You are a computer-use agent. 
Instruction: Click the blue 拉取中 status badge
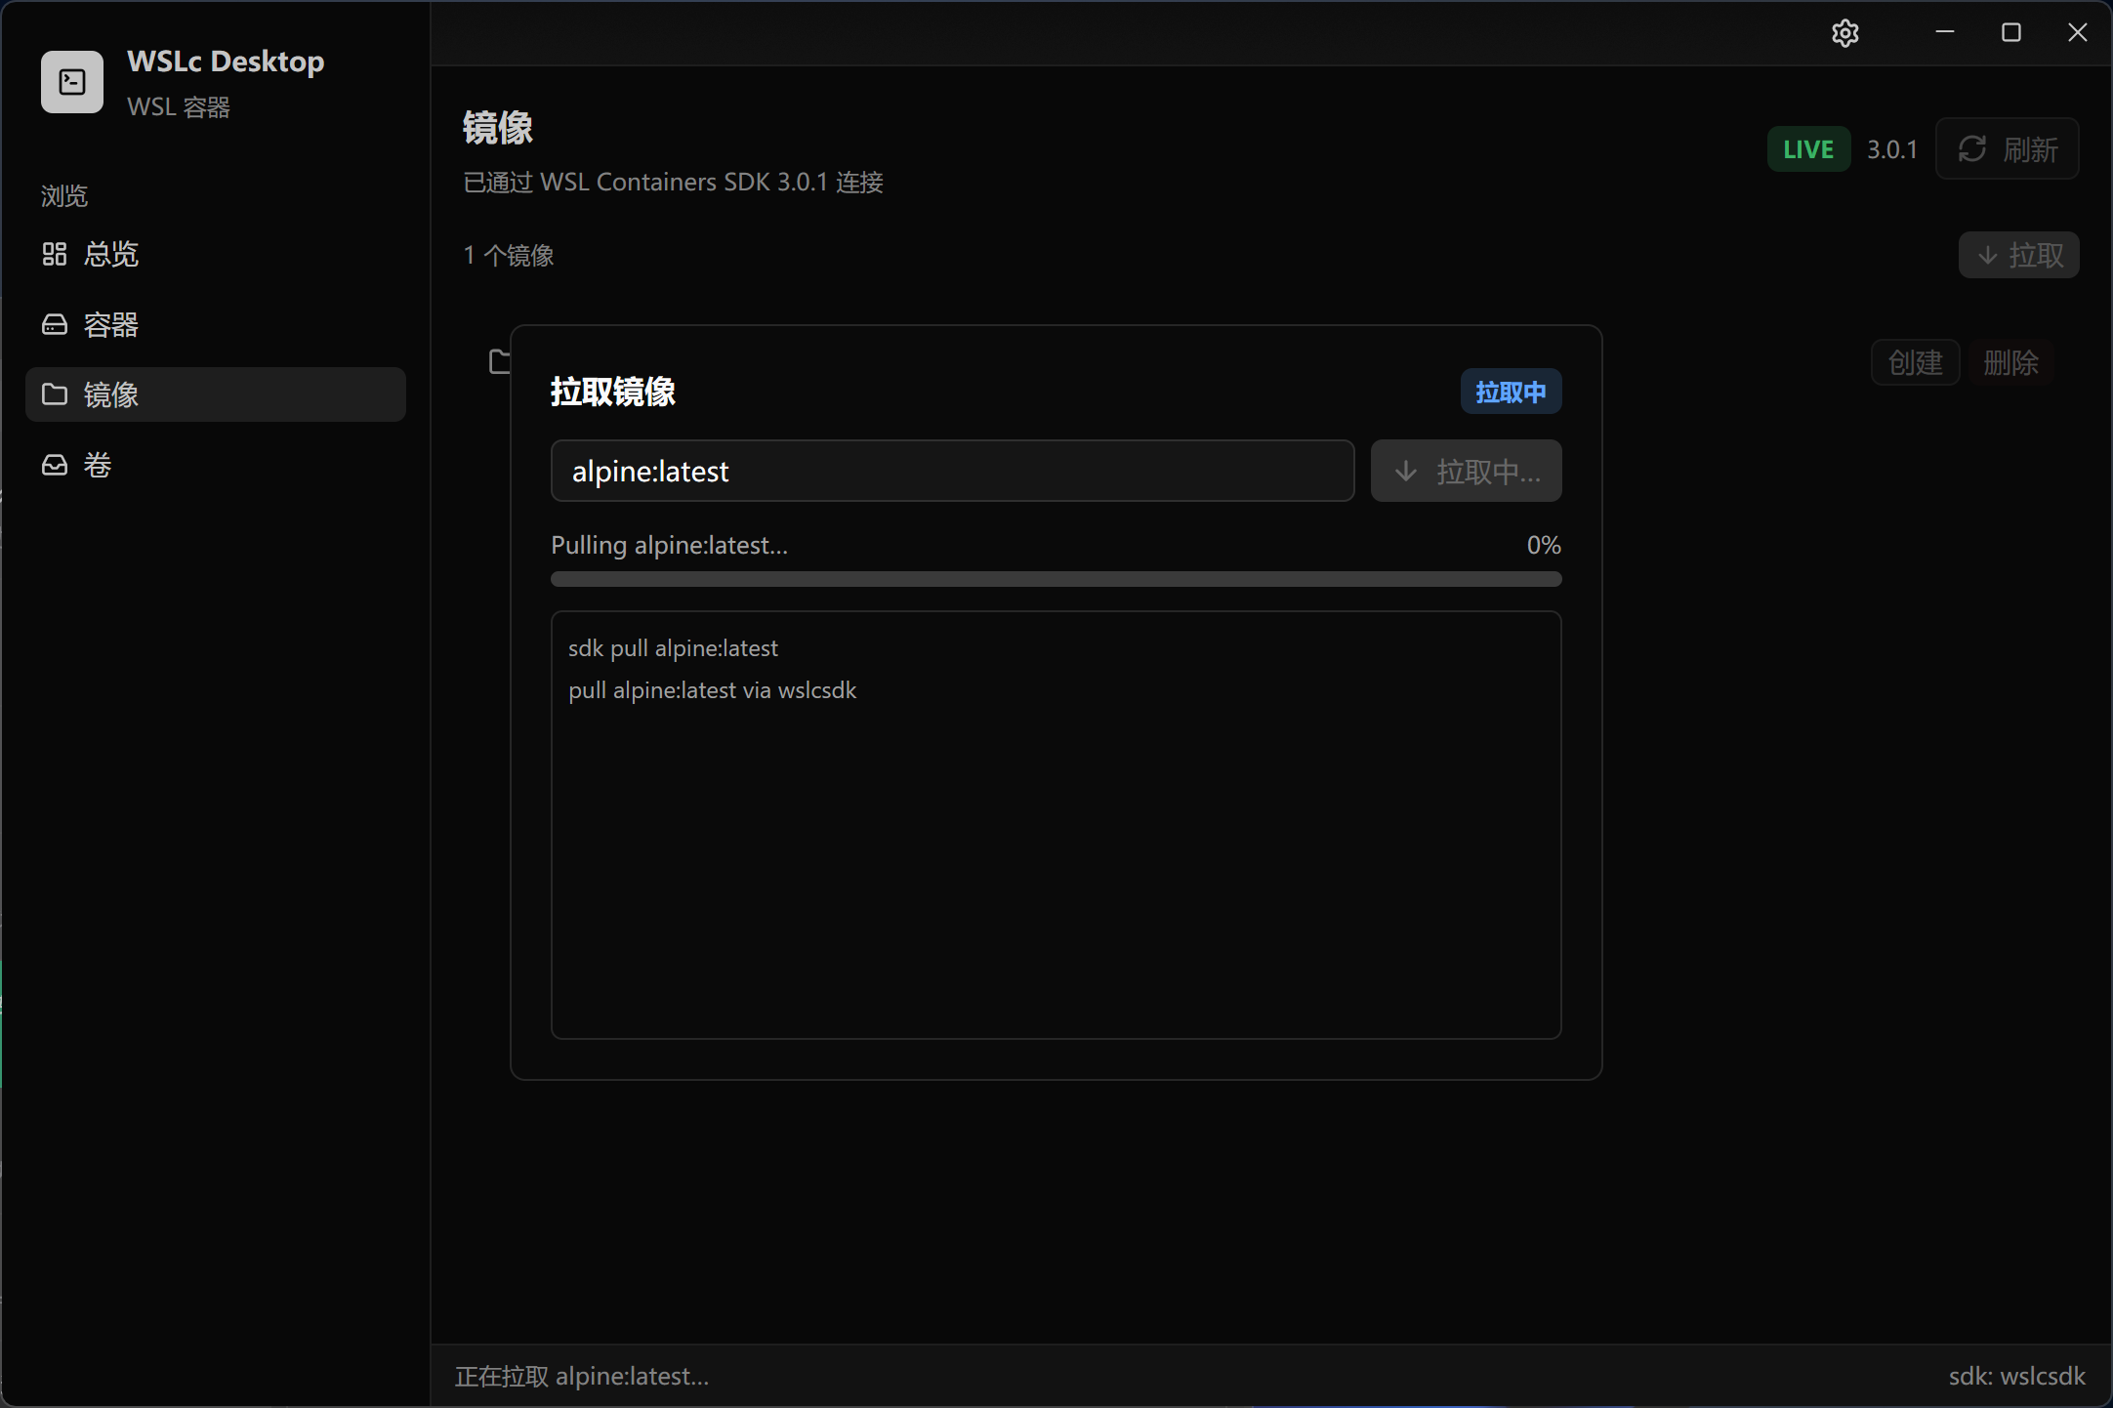coord(1511,392)
